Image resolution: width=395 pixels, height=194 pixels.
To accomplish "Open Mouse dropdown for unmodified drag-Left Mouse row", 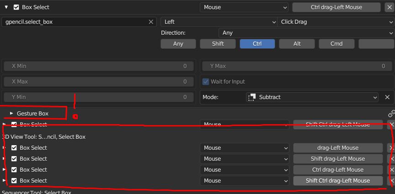I will (x=244, y=148).
